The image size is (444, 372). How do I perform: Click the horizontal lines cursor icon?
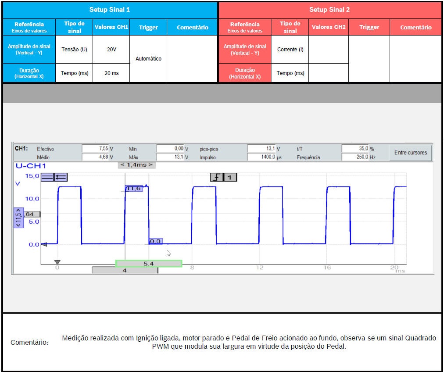click(x=47, y=177)
